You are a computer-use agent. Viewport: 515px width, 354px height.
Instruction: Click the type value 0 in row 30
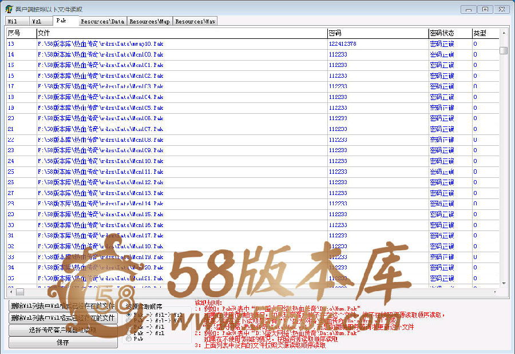(x=475, y=225)
